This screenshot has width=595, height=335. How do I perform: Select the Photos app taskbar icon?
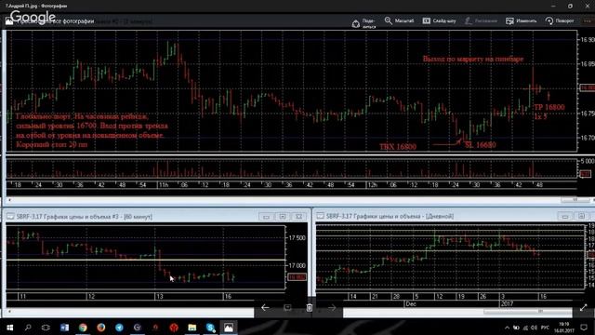[x=229, y=328]
